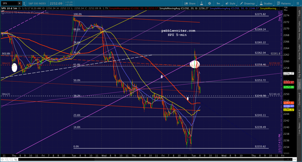
Task: Open the Big Buttons side tab
Action: pos(299,71)
